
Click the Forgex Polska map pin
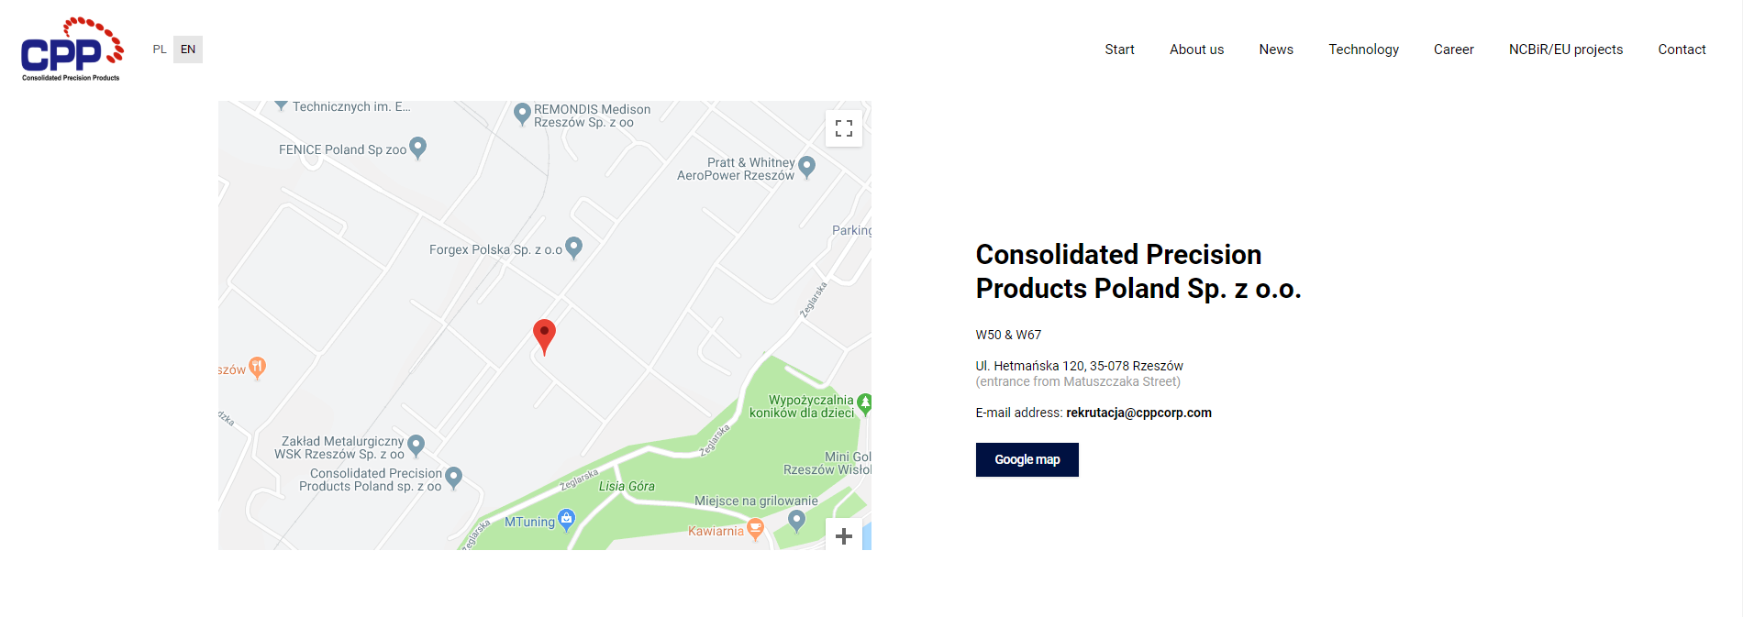(574, 248)
